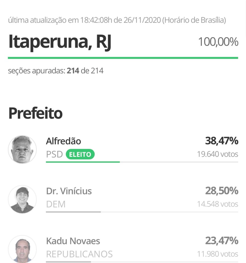Click the DEM party label
Image resolution: width=246 pixels, height=263 pixels.
[56, 204]
